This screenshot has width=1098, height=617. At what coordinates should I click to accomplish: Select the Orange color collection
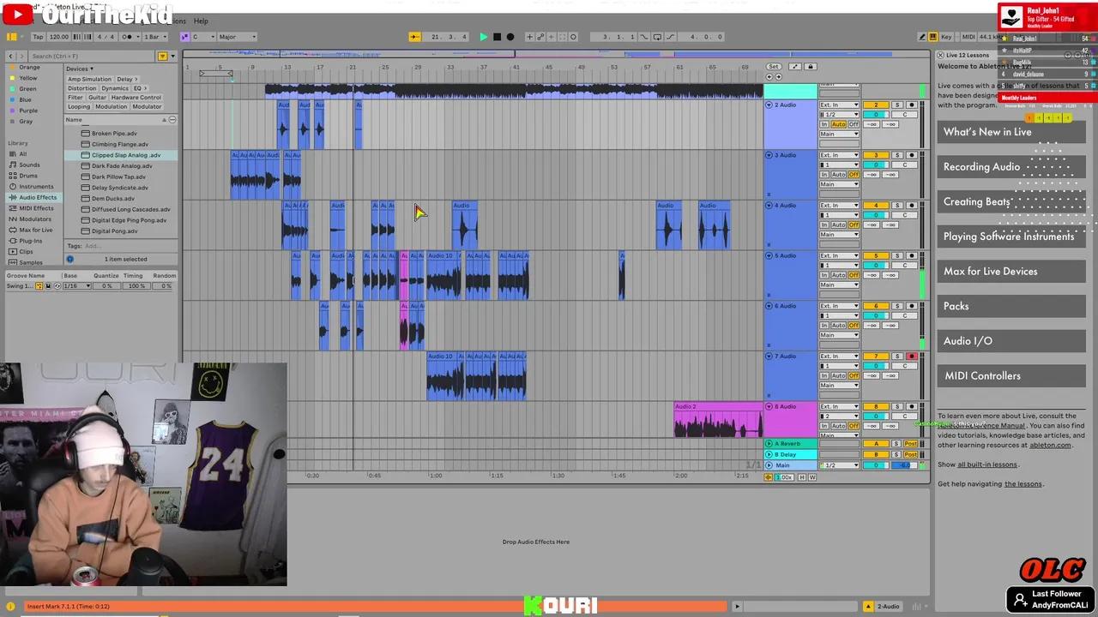pyautogui.click(x=29, y=67)
